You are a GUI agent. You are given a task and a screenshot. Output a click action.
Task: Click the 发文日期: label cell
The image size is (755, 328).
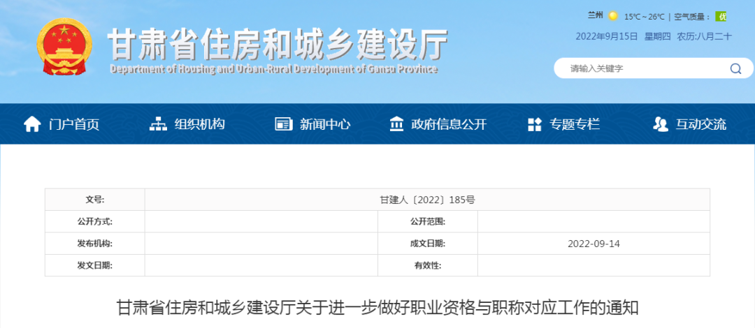point(95,265)
